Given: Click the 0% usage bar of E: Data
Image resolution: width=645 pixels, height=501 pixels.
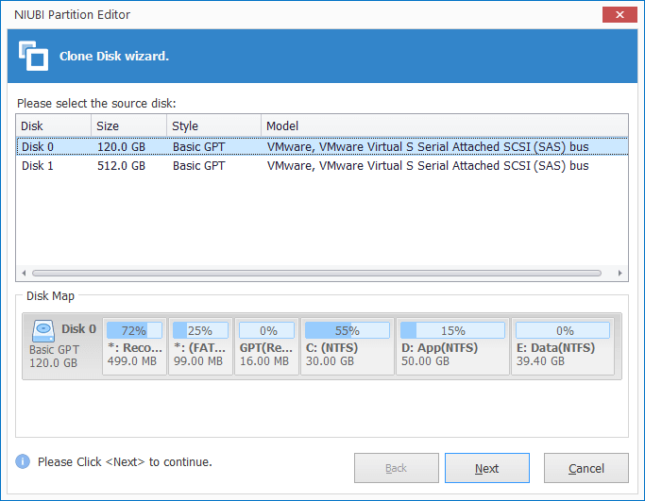Looking at the screenshot, I should pos(563,330).
